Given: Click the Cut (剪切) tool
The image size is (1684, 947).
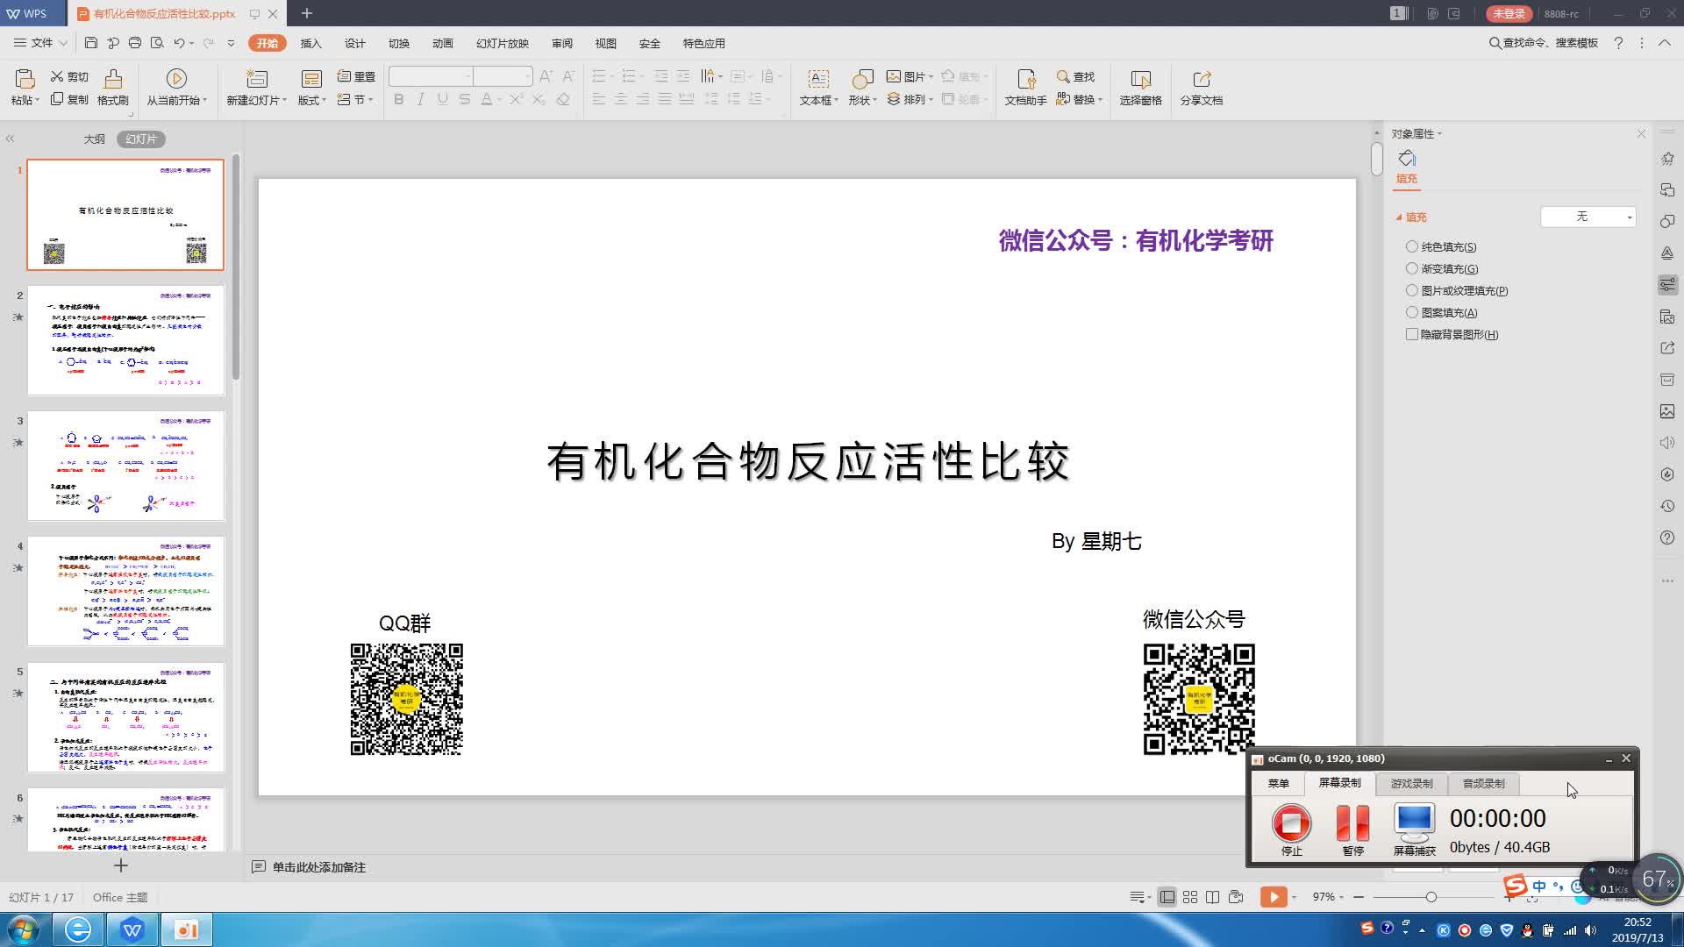Looking at the screenshot, I should (69, 77).
